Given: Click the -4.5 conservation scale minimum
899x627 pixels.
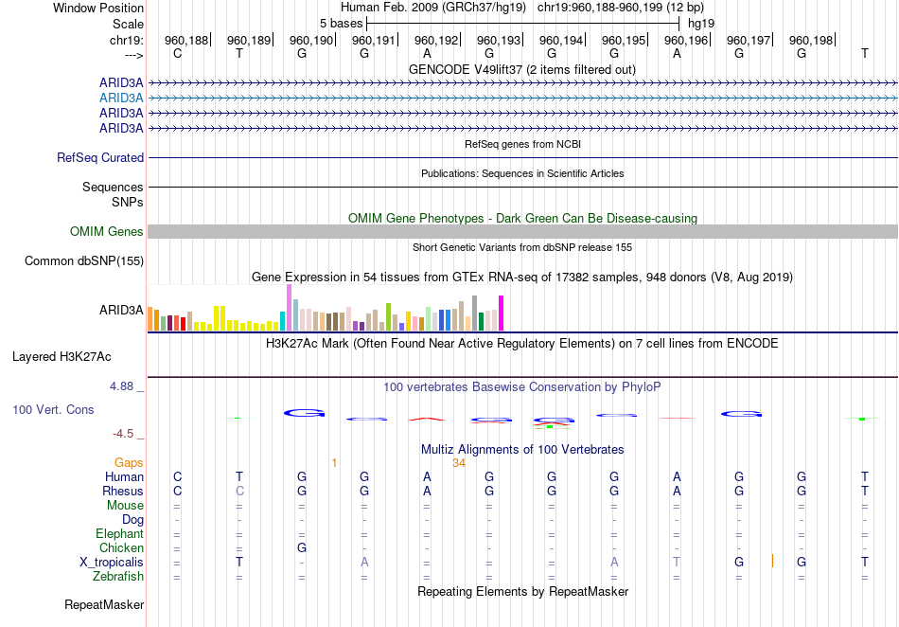Looking at the screenshot, I should pyautogui.click(x=123, y=434).
